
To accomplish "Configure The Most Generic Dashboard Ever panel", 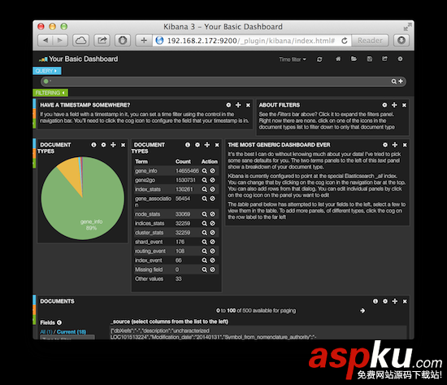I will point(385,145).
